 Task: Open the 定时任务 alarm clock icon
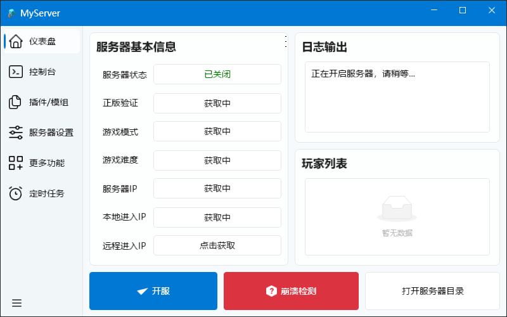16,193
